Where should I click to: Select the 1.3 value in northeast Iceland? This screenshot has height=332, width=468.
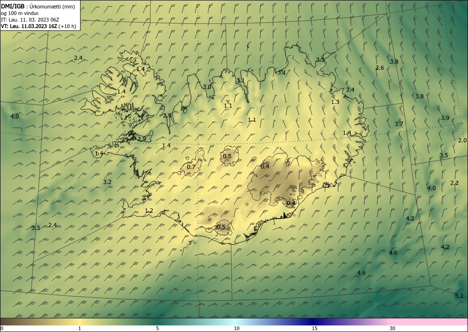pos(335,102)
